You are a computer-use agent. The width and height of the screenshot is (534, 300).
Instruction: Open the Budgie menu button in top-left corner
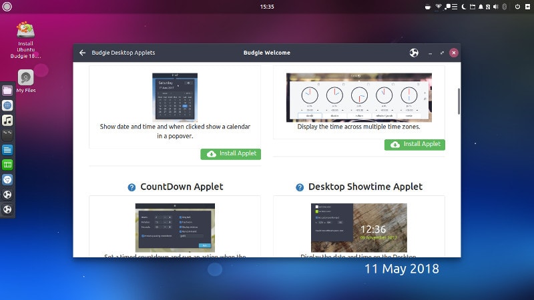7,7
